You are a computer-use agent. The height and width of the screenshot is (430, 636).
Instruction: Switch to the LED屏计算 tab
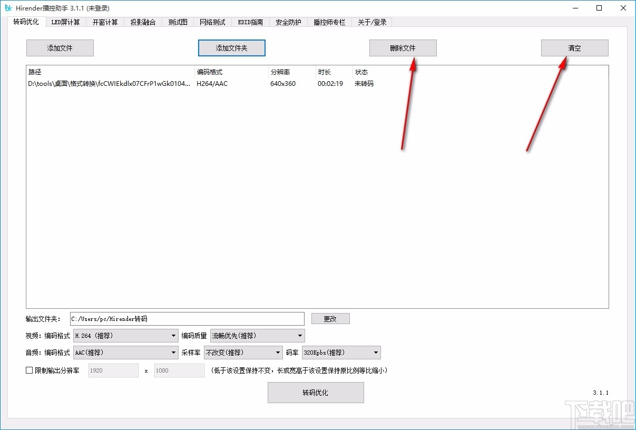pos(66,22)
